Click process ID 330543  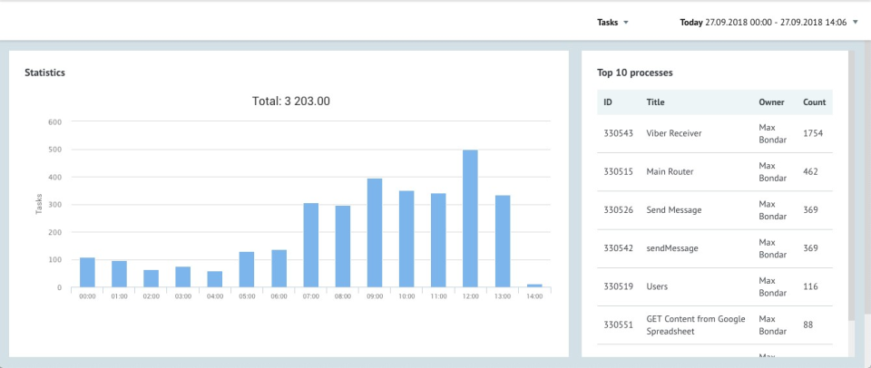point(618,133)
